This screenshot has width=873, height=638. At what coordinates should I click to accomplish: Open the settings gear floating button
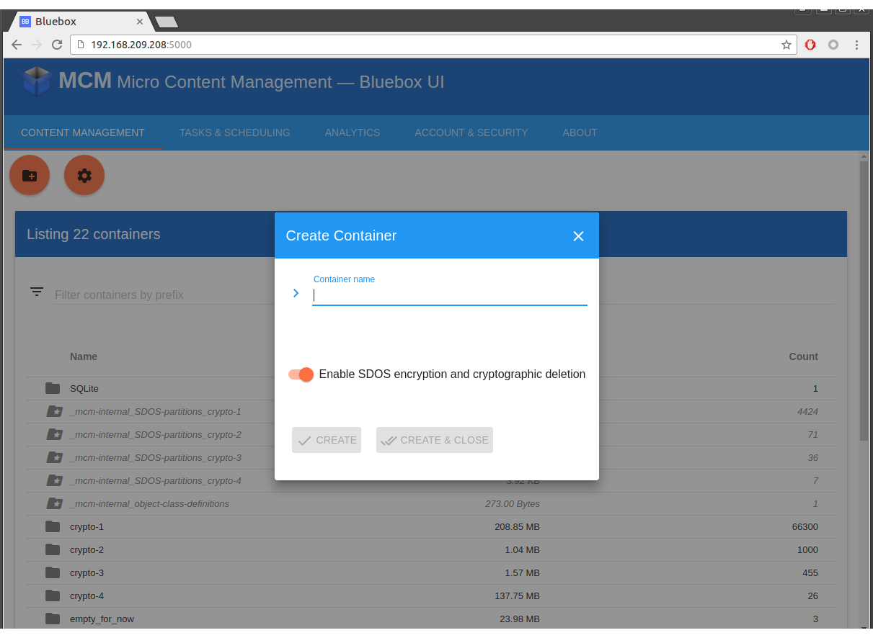(84, 175)
